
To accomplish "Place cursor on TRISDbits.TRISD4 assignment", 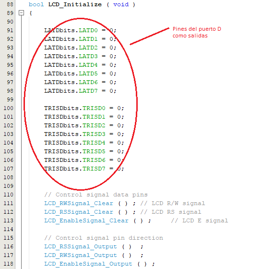I will 84,143.
